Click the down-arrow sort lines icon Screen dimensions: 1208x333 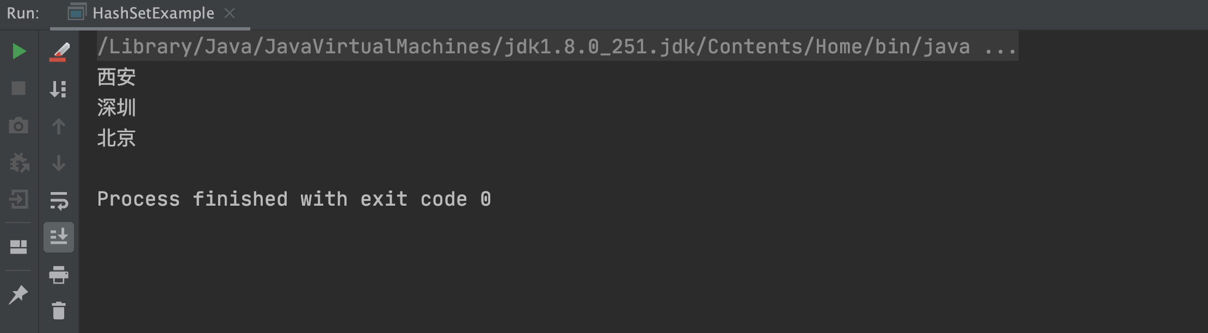point(59,89)
